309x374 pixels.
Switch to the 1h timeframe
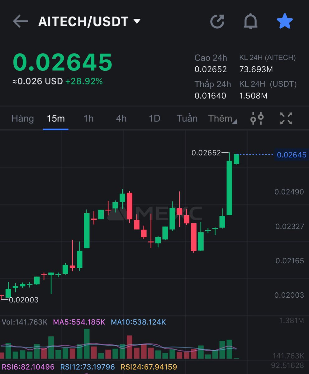88,118
